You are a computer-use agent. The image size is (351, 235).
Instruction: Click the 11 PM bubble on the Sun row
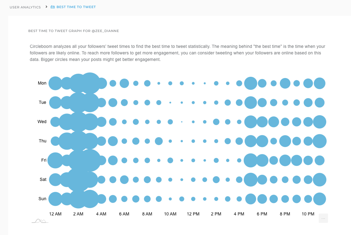[319, 199]
